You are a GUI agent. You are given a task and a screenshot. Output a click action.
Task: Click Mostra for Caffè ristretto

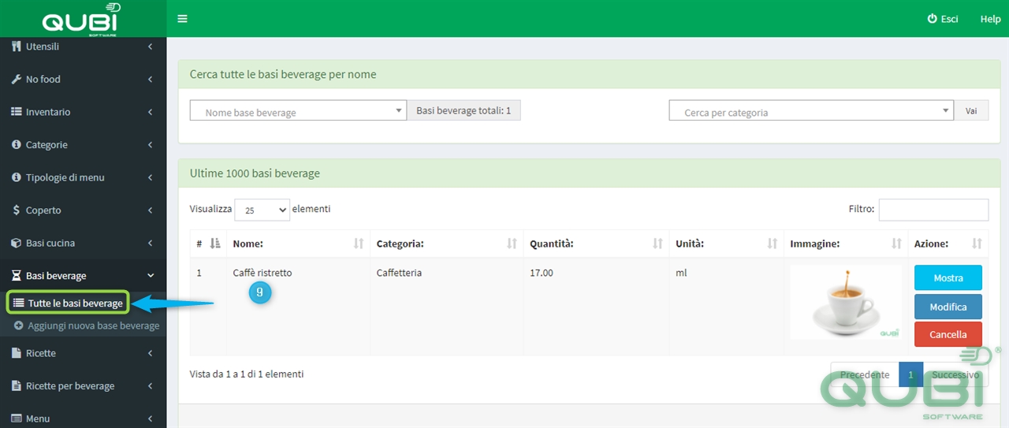[x=948, y=277]
